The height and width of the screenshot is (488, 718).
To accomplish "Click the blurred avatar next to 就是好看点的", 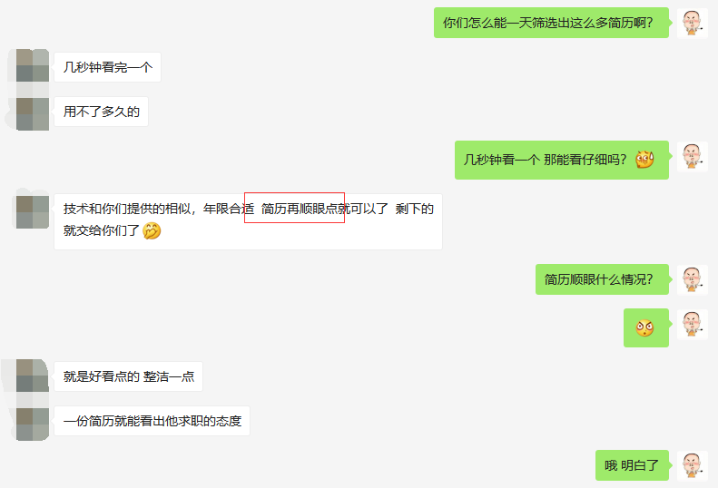I will coord(33,376).
